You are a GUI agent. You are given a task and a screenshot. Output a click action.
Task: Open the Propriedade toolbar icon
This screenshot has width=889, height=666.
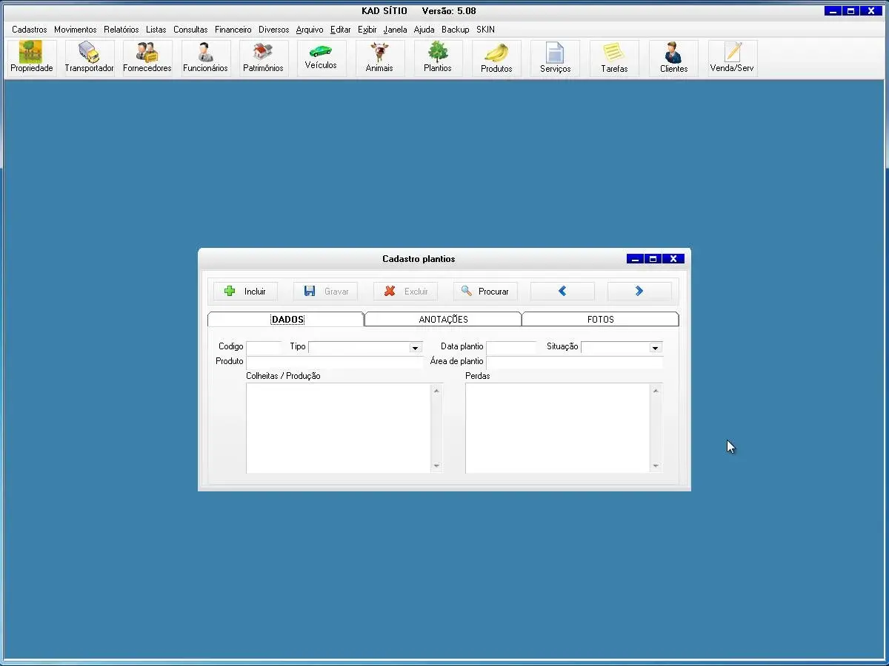tap(31, 58)
